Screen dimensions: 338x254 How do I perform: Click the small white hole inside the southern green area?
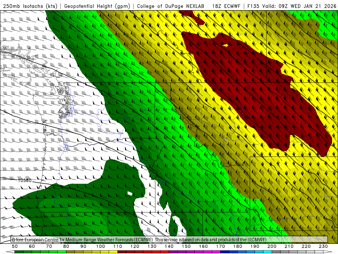130,193
